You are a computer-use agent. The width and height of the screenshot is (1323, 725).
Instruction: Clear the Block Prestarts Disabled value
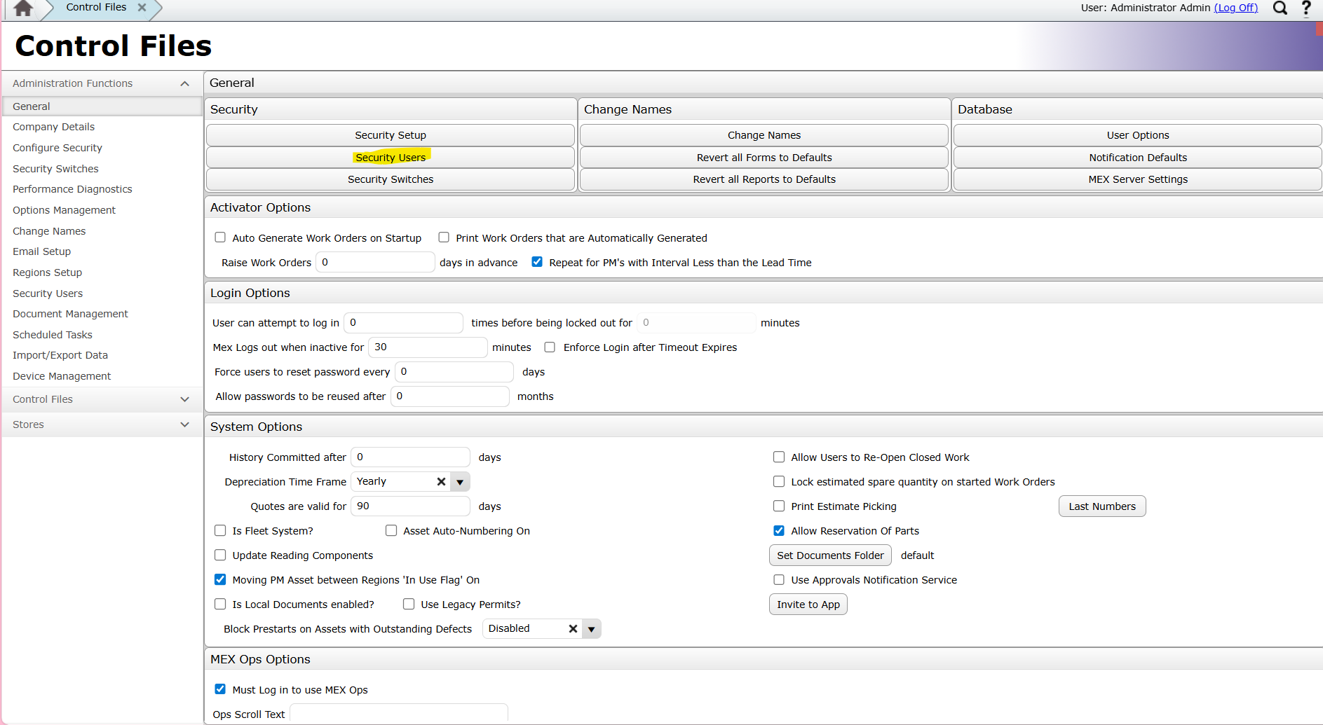(x=573, y=629)
